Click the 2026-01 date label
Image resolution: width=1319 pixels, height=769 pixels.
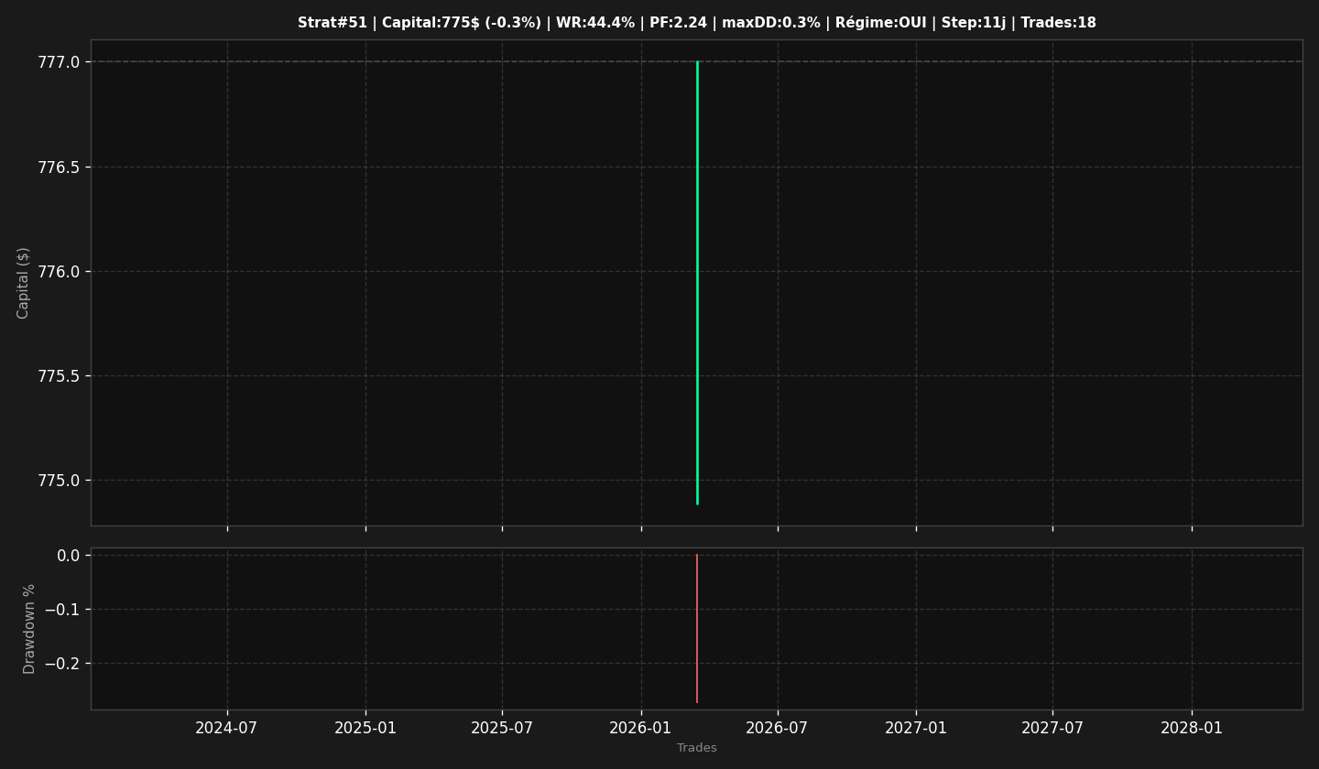click(x=641, y=729)
